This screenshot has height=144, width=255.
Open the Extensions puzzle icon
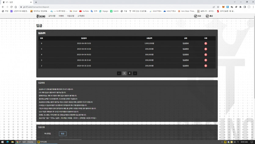tap(240, 7)
